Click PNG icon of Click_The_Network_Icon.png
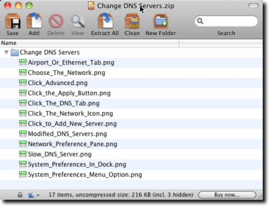 pyautogui.click(x=23, y=113)
